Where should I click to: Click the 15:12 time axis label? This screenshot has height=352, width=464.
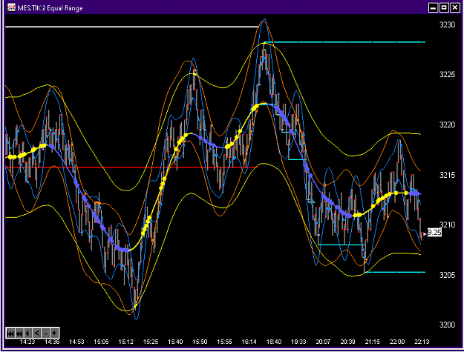(x=125, y=342)
